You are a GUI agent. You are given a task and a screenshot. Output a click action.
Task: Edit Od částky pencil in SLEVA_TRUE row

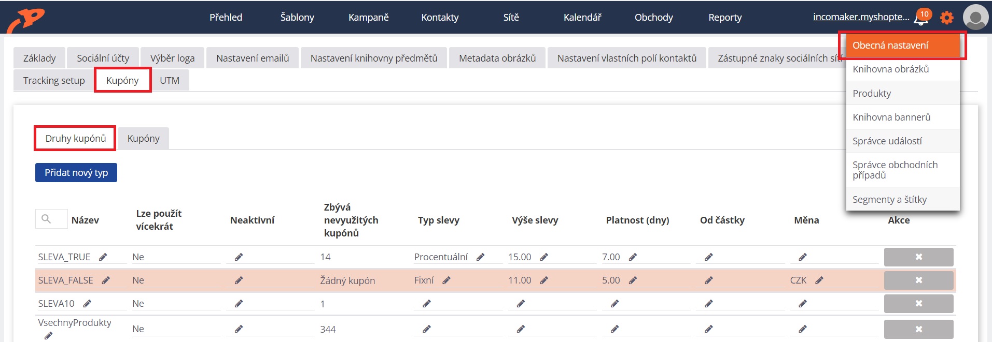coord(709,257)
